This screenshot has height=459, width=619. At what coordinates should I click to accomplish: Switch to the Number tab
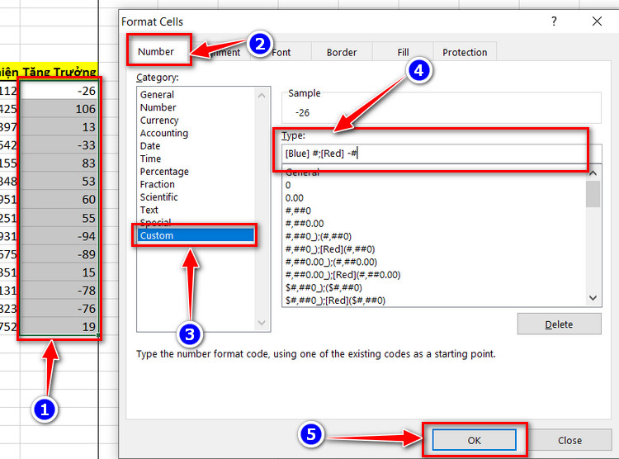(x=156, y=52)
